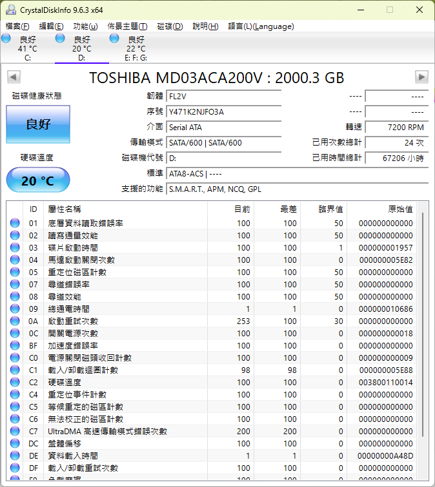Click raw value 003800110014
This screenshot has width=435, height=487.
click(x=385, y=383)
